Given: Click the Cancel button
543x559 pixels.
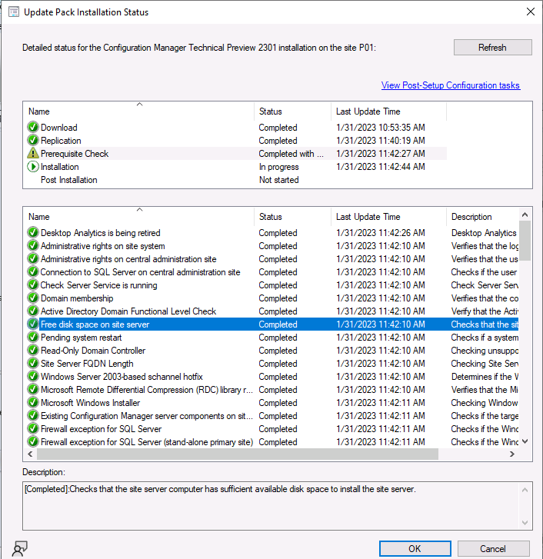Looking at the screenshot, I should 493,548.
